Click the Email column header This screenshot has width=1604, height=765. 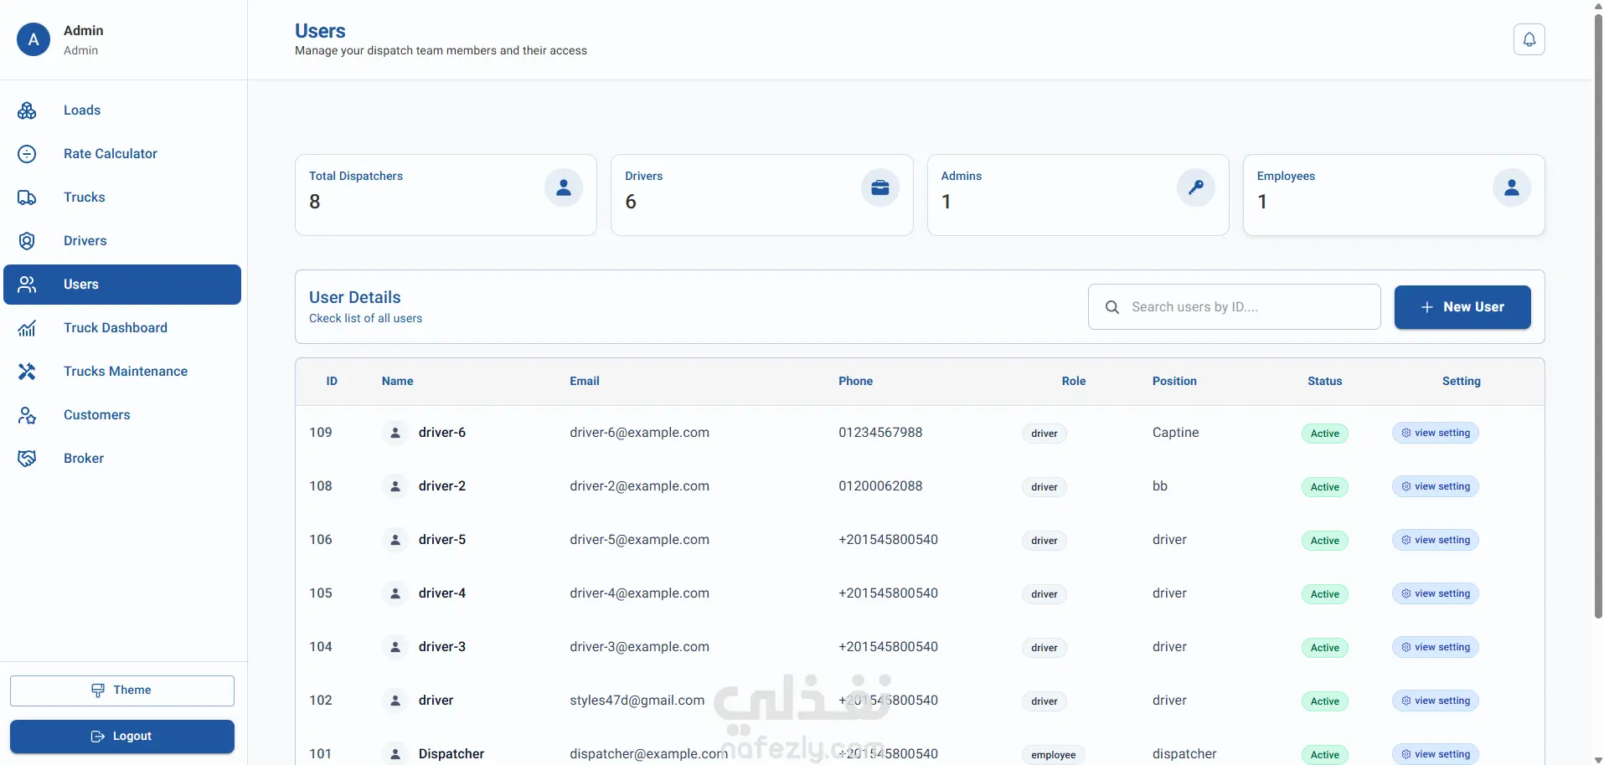coord(585,382)
